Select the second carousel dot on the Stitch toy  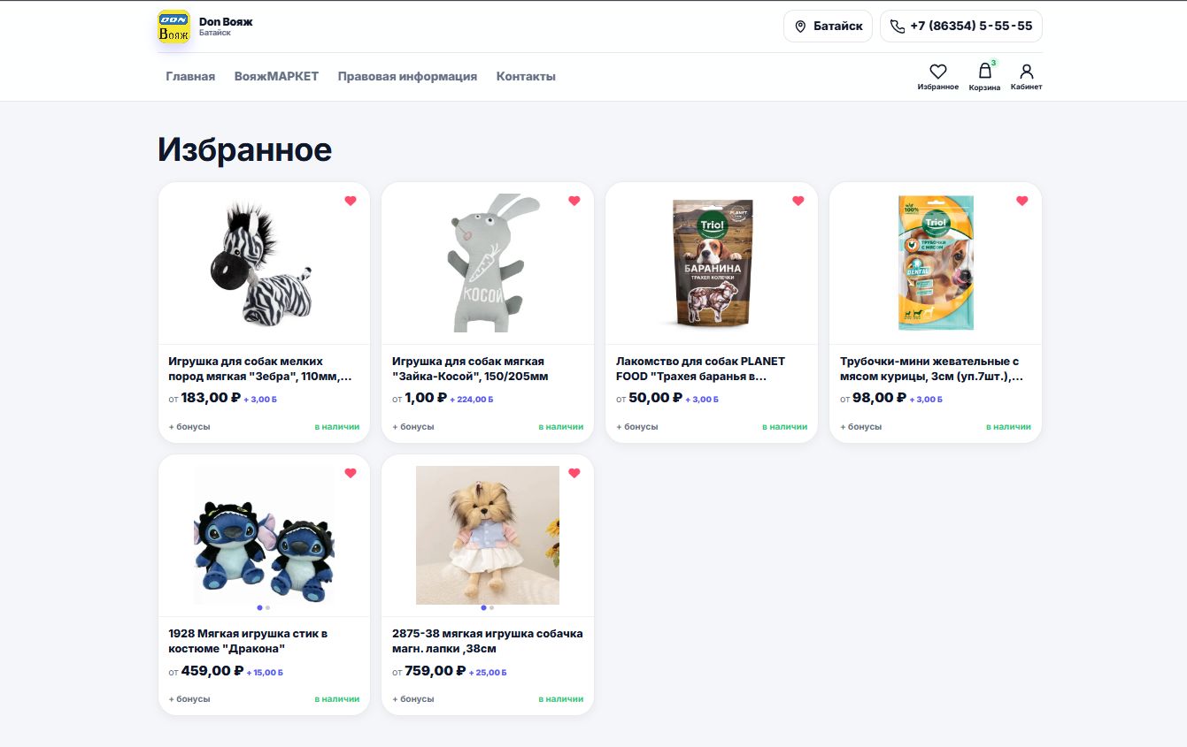click(x=269, y=606)
